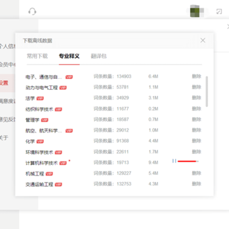The height and width of the screenshot is (229, 229).
Task: Select the 电子、通信与自… dictionary name
Action: click(44, 77)
